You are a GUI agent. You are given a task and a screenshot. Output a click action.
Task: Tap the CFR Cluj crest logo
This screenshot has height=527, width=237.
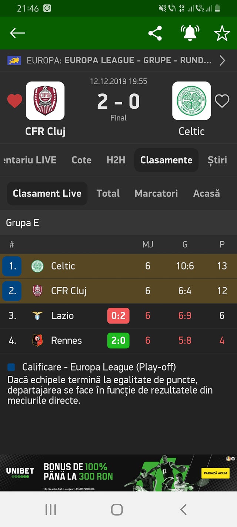pos(45,101)
